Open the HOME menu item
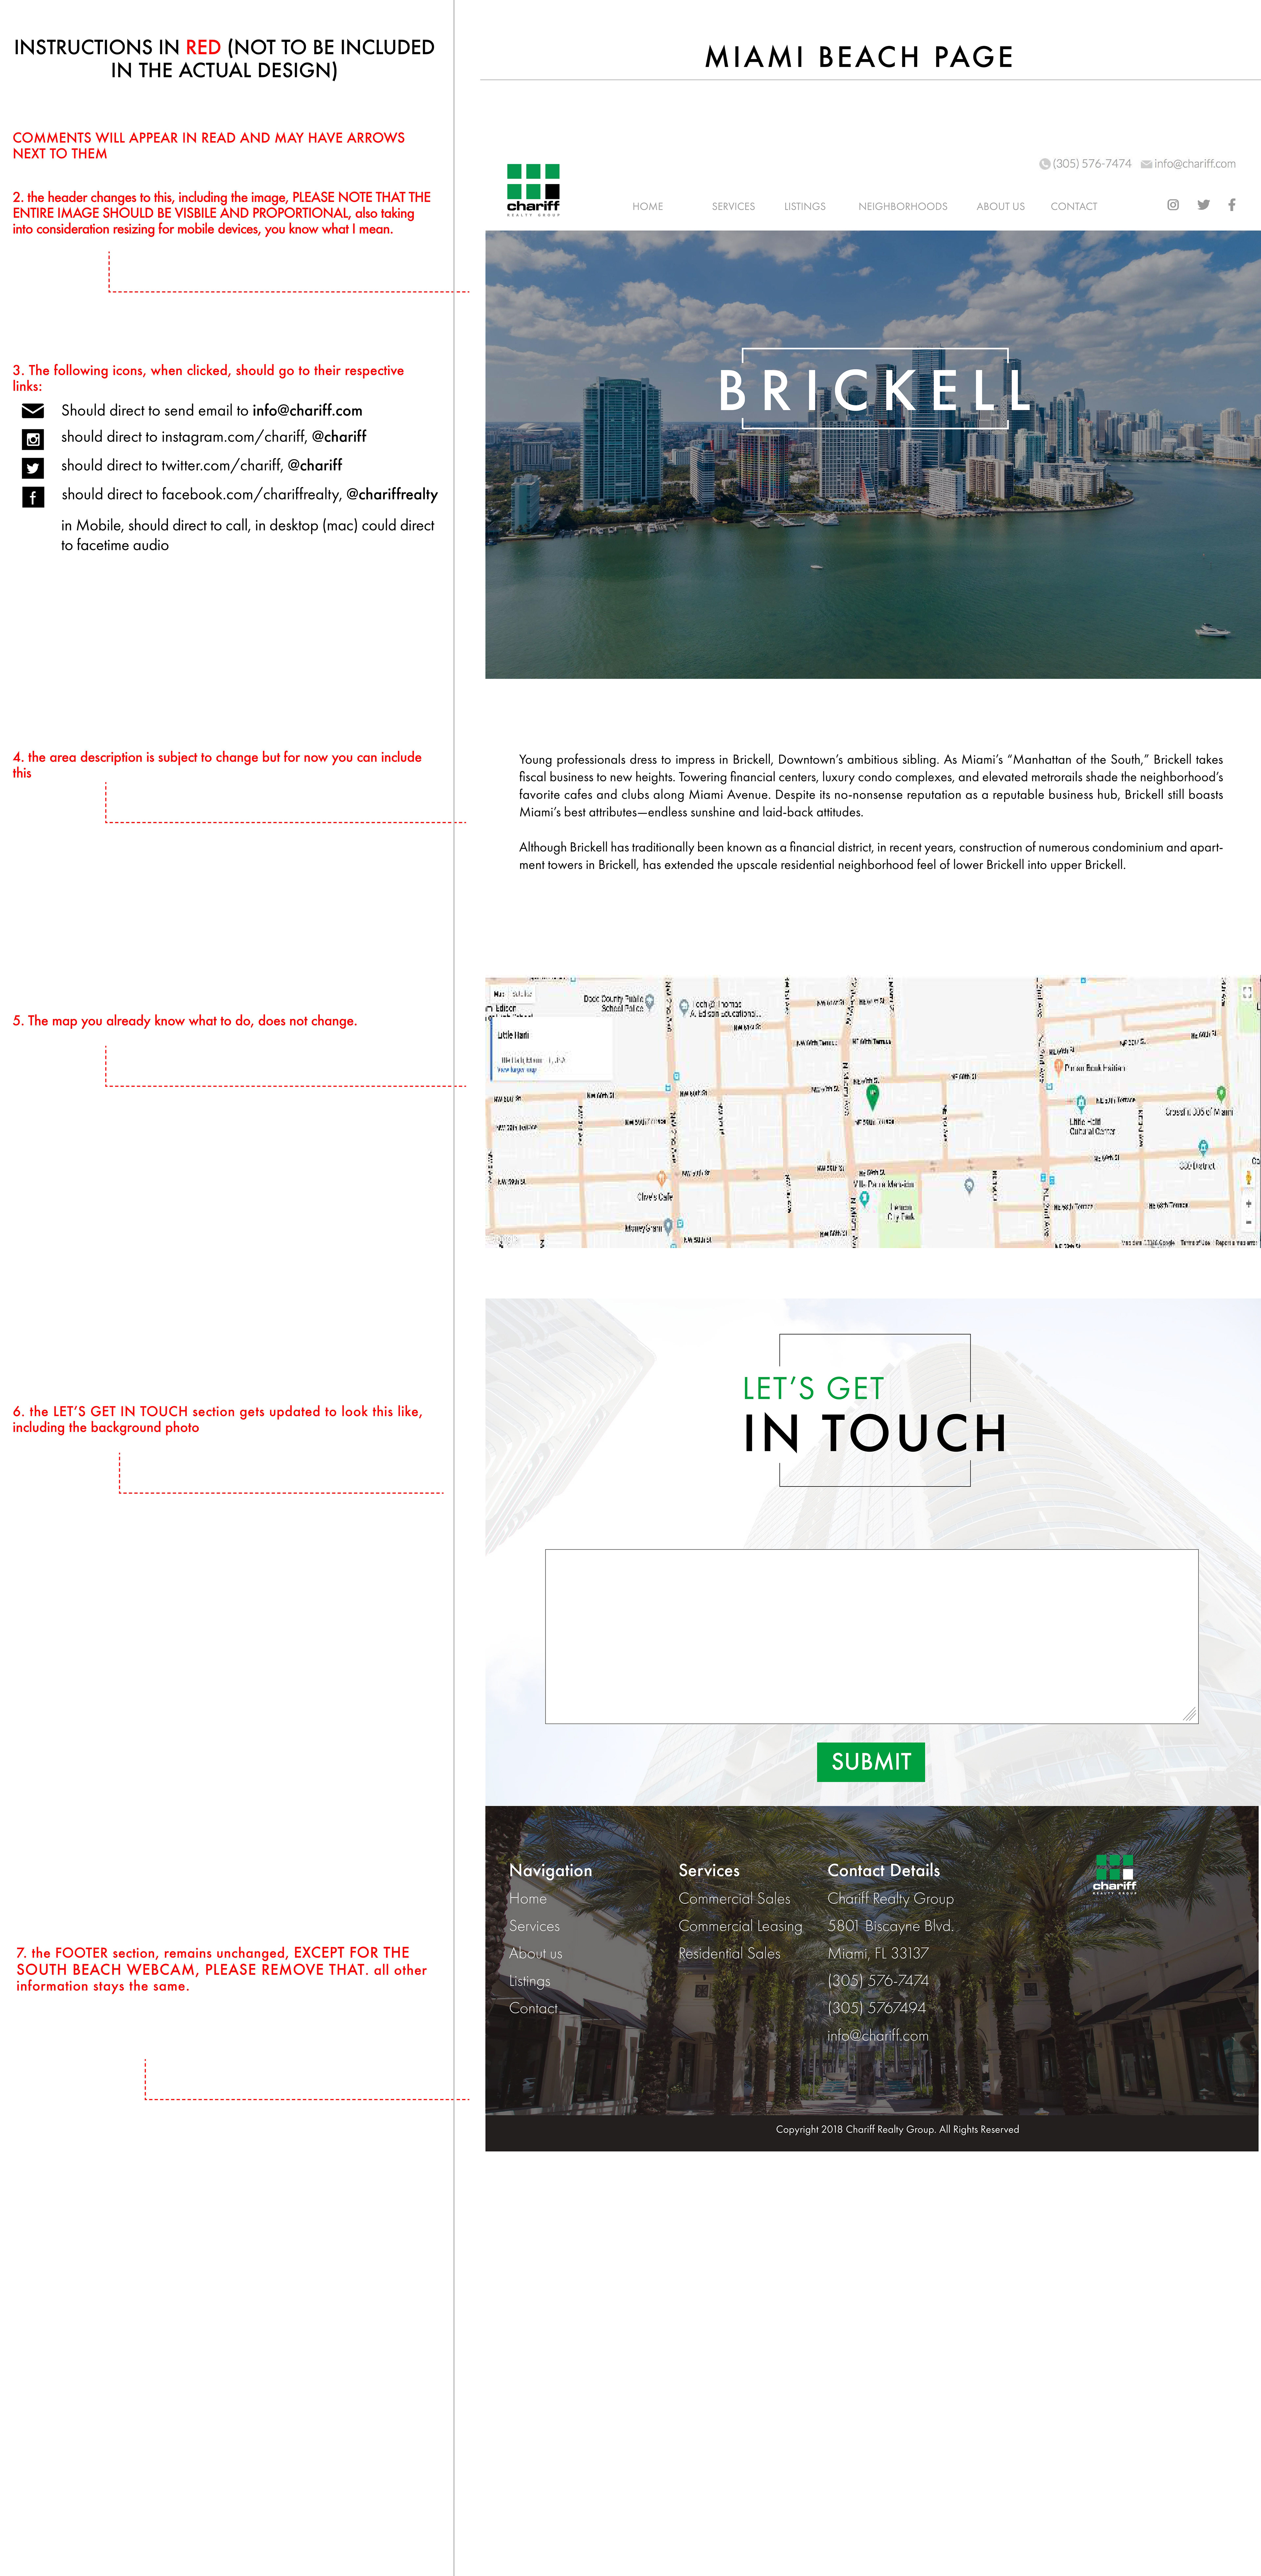 648,207
